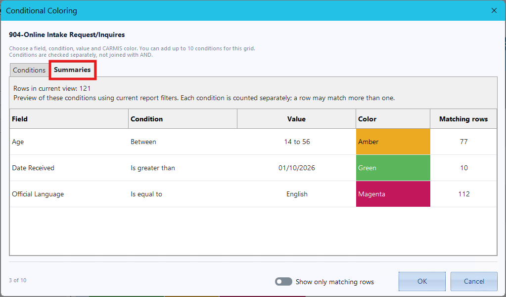Click the matching rows count 77
506x297 pixels.
click(x=463, y=142)
